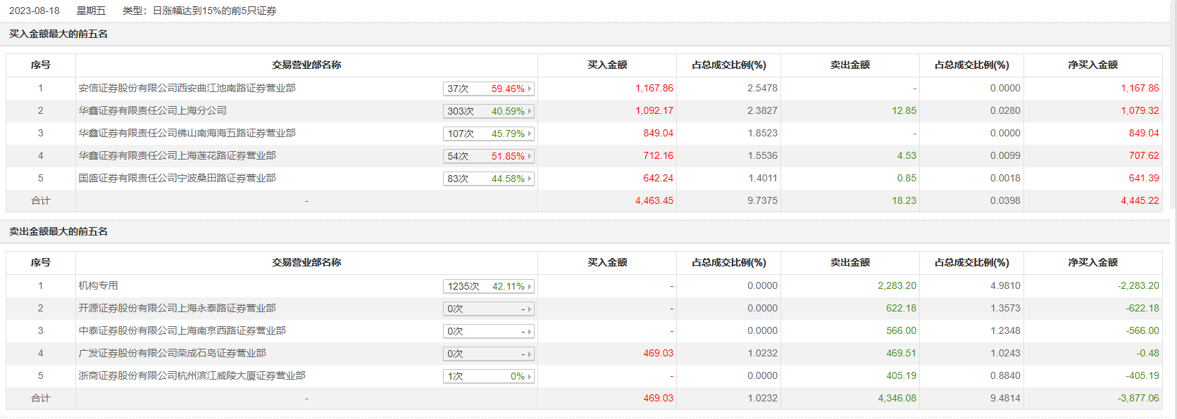Open 安信证券西安曲江池南路 branch link
Screen dimensions: 1177x419
pyautogui.click(x=187, y=88)
